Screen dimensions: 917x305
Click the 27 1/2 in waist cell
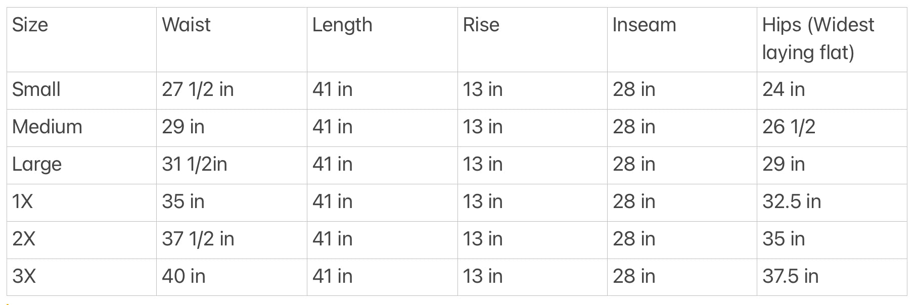[198, 89]
